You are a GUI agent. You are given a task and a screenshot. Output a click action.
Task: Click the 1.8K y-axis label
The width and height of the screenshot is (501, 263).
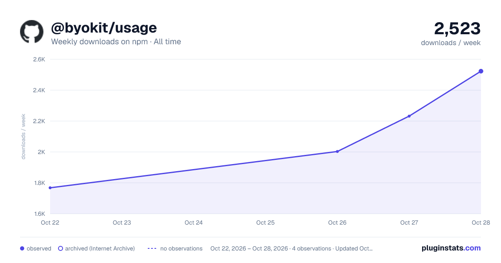[x=39, y=183]
